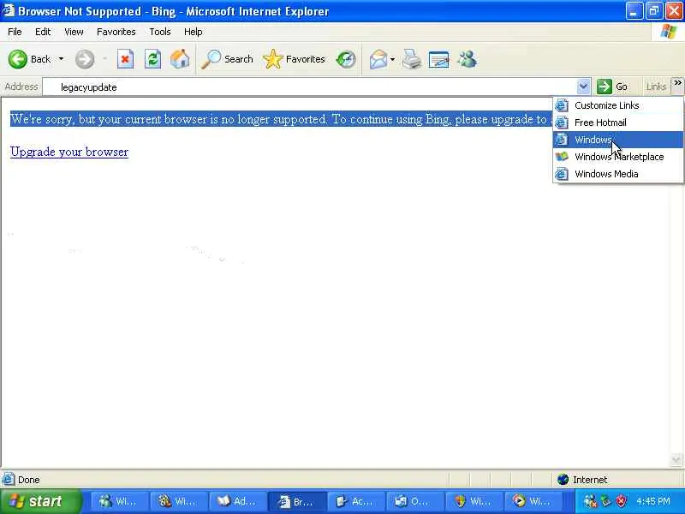This screenshot has height=514, width=685.
Task: Open the File menu
Action: 15,32
